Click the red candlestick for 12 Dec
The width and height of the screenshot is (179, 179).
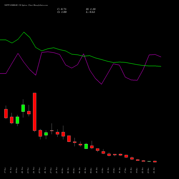109,155
